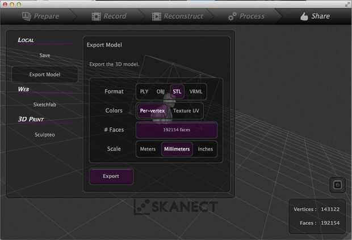Viewport: 352px width, 240px height.
Task: Select Export Model in sidebar
Action: tap(45, 74)
